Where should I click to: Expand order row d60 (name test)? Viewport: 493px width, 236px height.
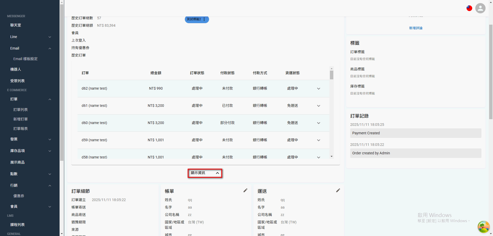319,123
